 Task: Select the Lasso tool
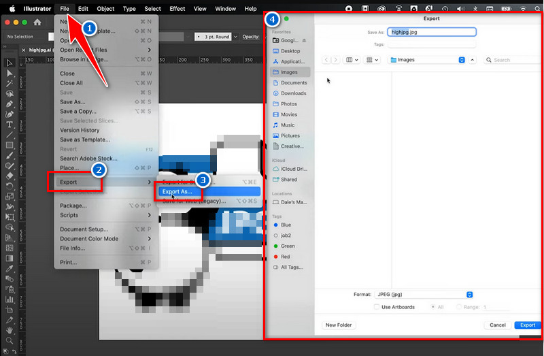(x=10, y=94)
